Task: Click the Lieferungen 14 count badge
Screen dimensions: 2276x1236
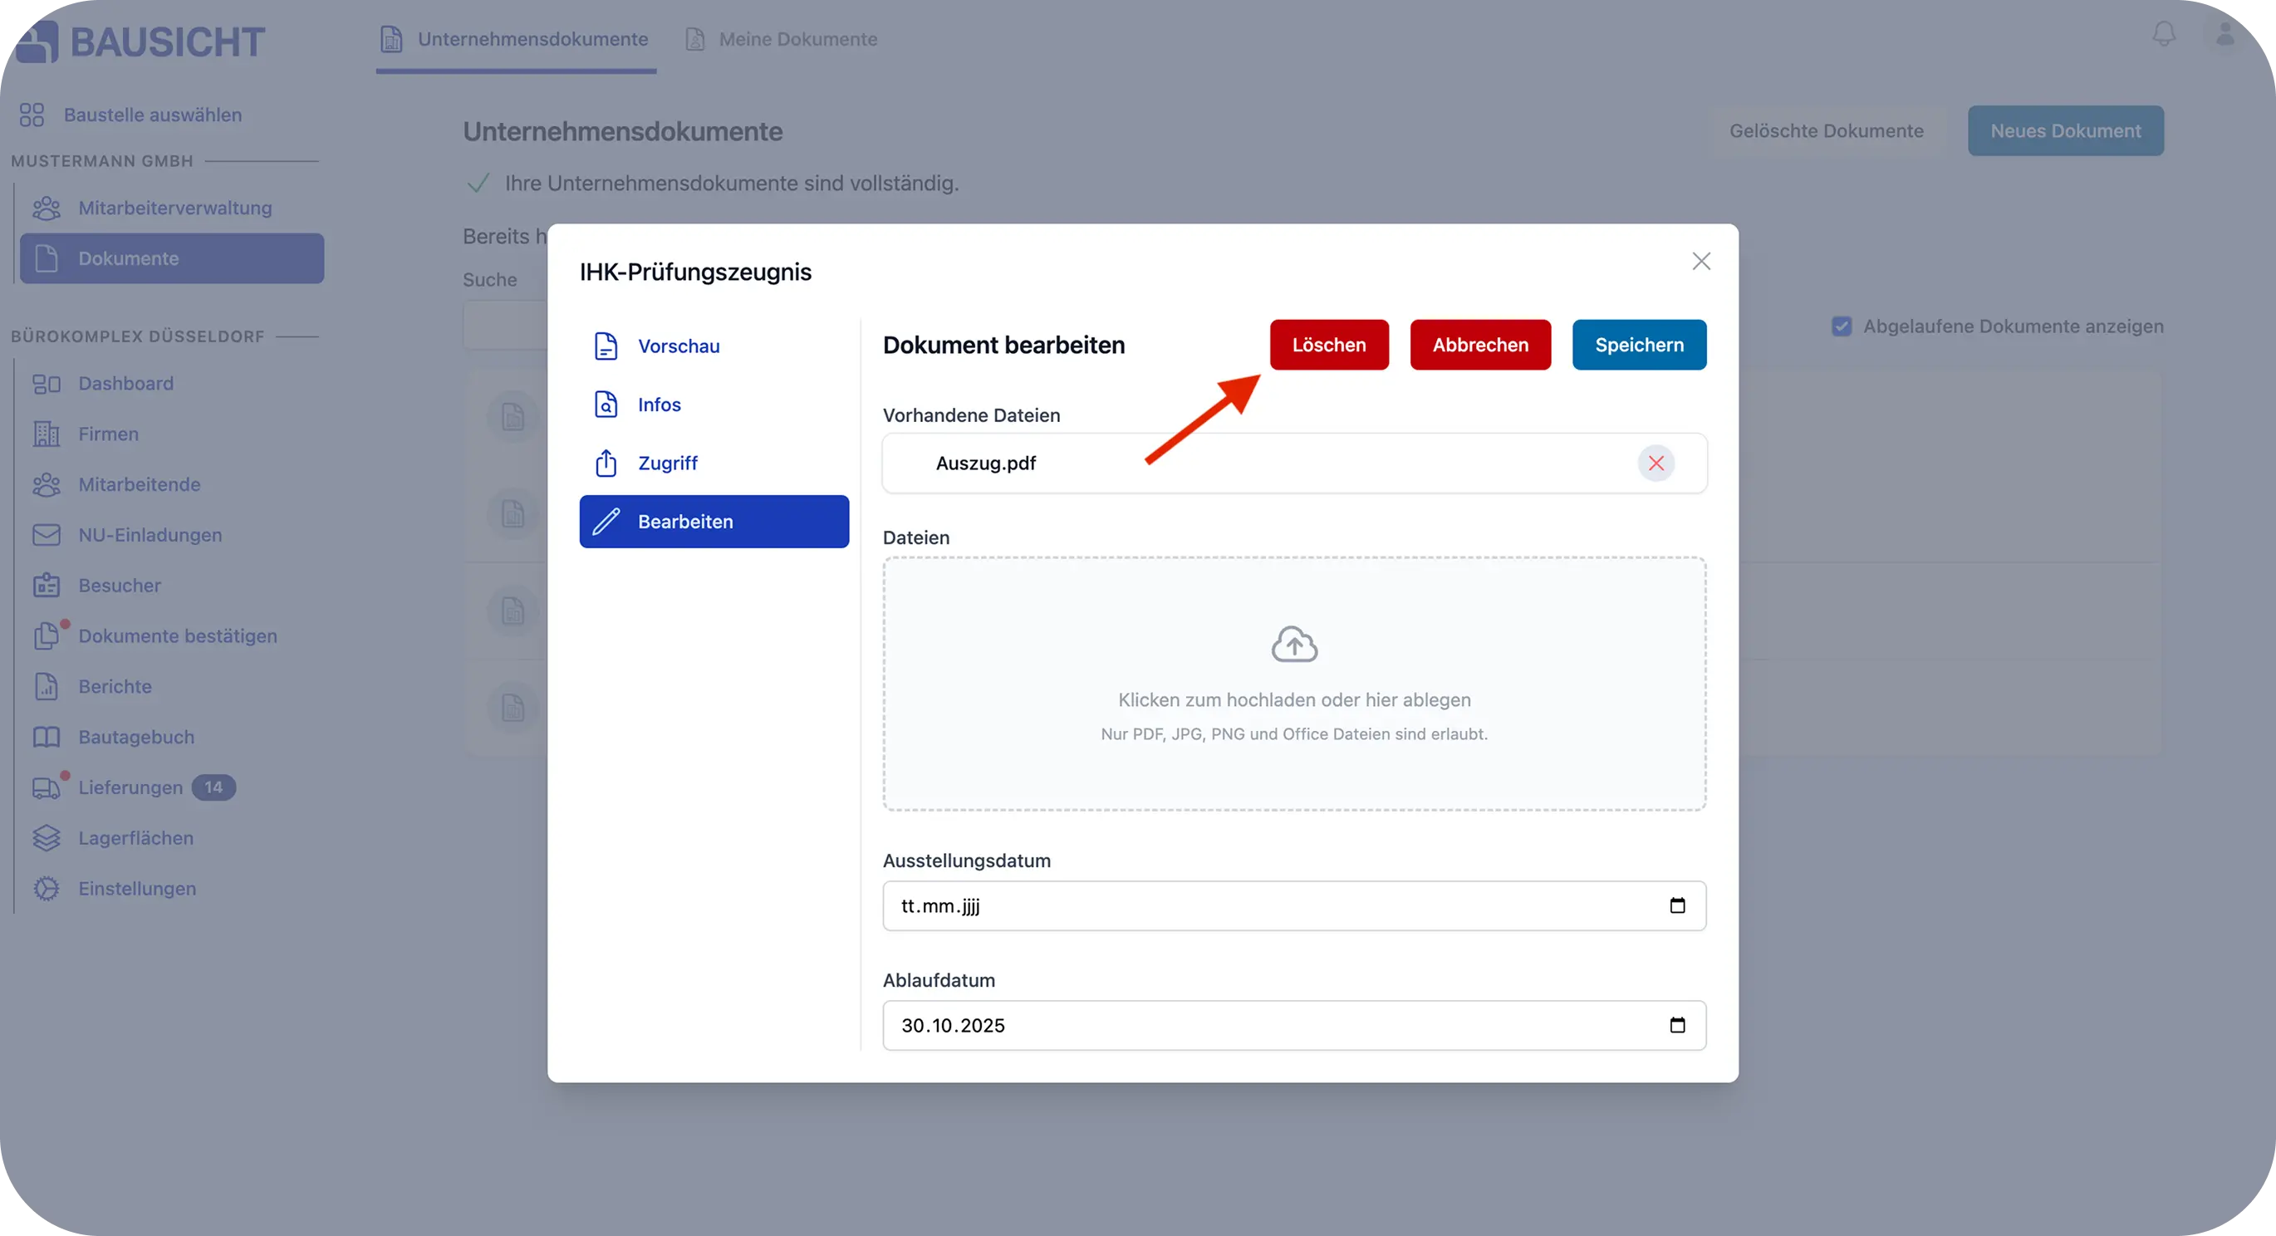Action: point(213,787)
